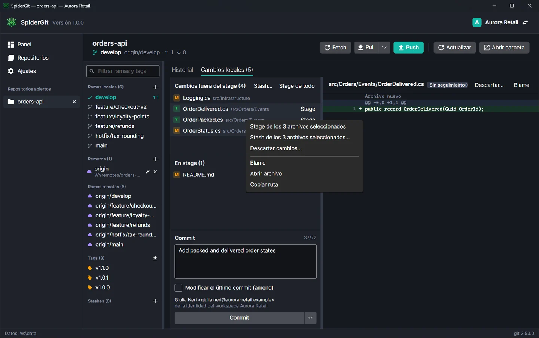Expand the Commit button dropdown arrow
The width and height of the screenshot is (539, 338).
click(x=310, y=318)
